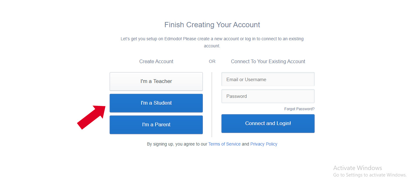Select the "OR" divider text
The image size is (414, 183).
tap(212, 61)
